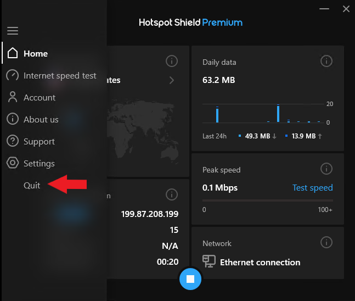Click the 0.1 Mbps peak speed value
Image resolution: width=355 pixels, height=301 pixels.
click(220, 188)
